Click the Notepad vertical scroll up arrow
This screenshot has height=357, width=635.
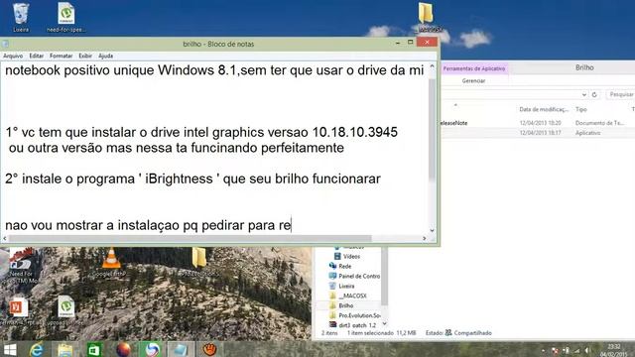[433, 66]
